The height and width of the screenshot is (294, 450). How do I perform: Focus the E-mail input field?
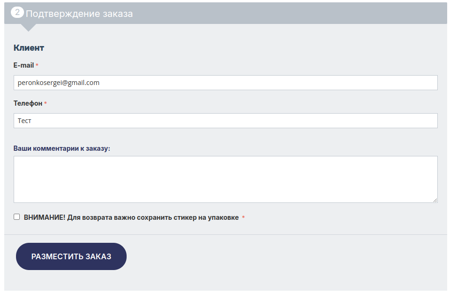(225, 83)
